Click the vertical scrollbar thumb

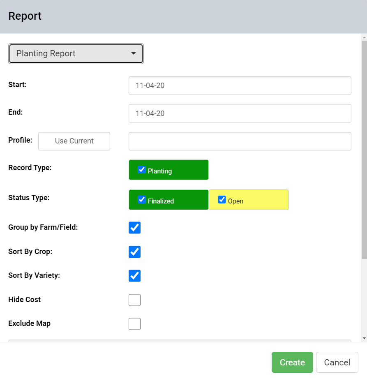(x=364, y=150)
